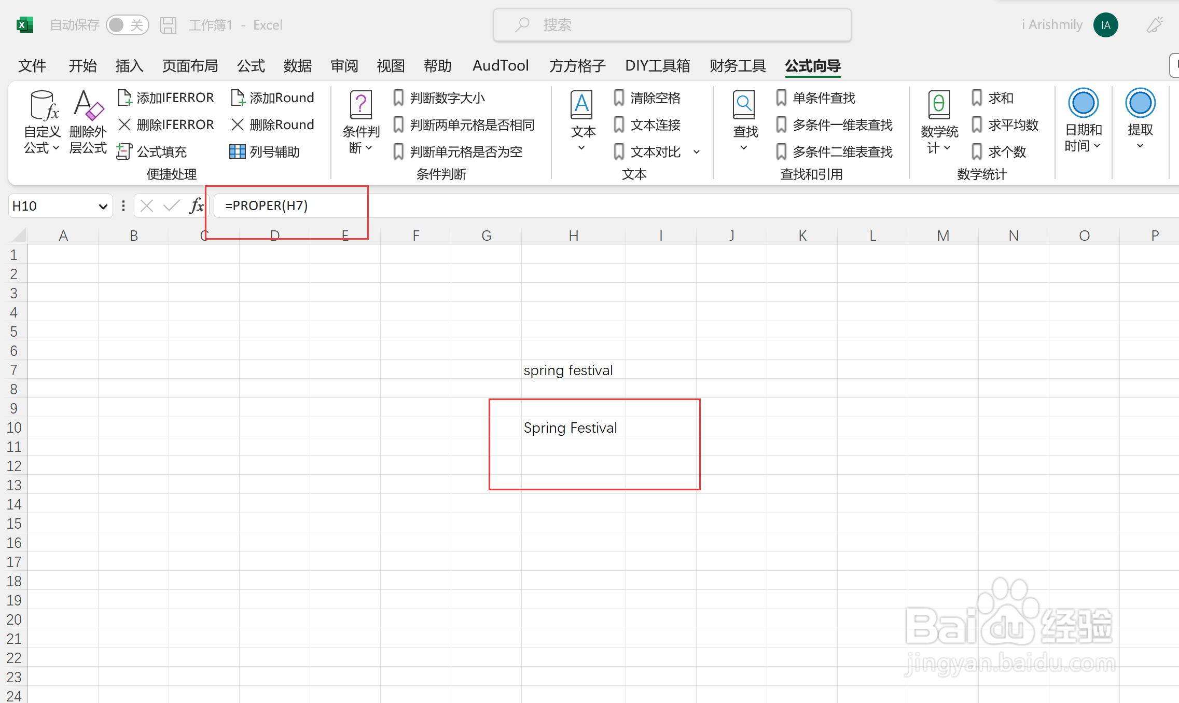
Task: Open the 数学统计 book icon
Action: tap(939, 105)
